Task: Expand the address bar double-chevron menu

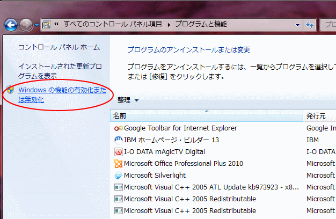Action: click(x=56, y=24)
